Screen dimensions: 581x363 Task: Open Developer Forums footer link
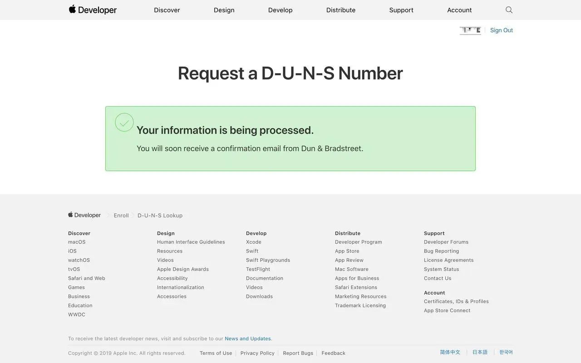[x=446, y=242]
